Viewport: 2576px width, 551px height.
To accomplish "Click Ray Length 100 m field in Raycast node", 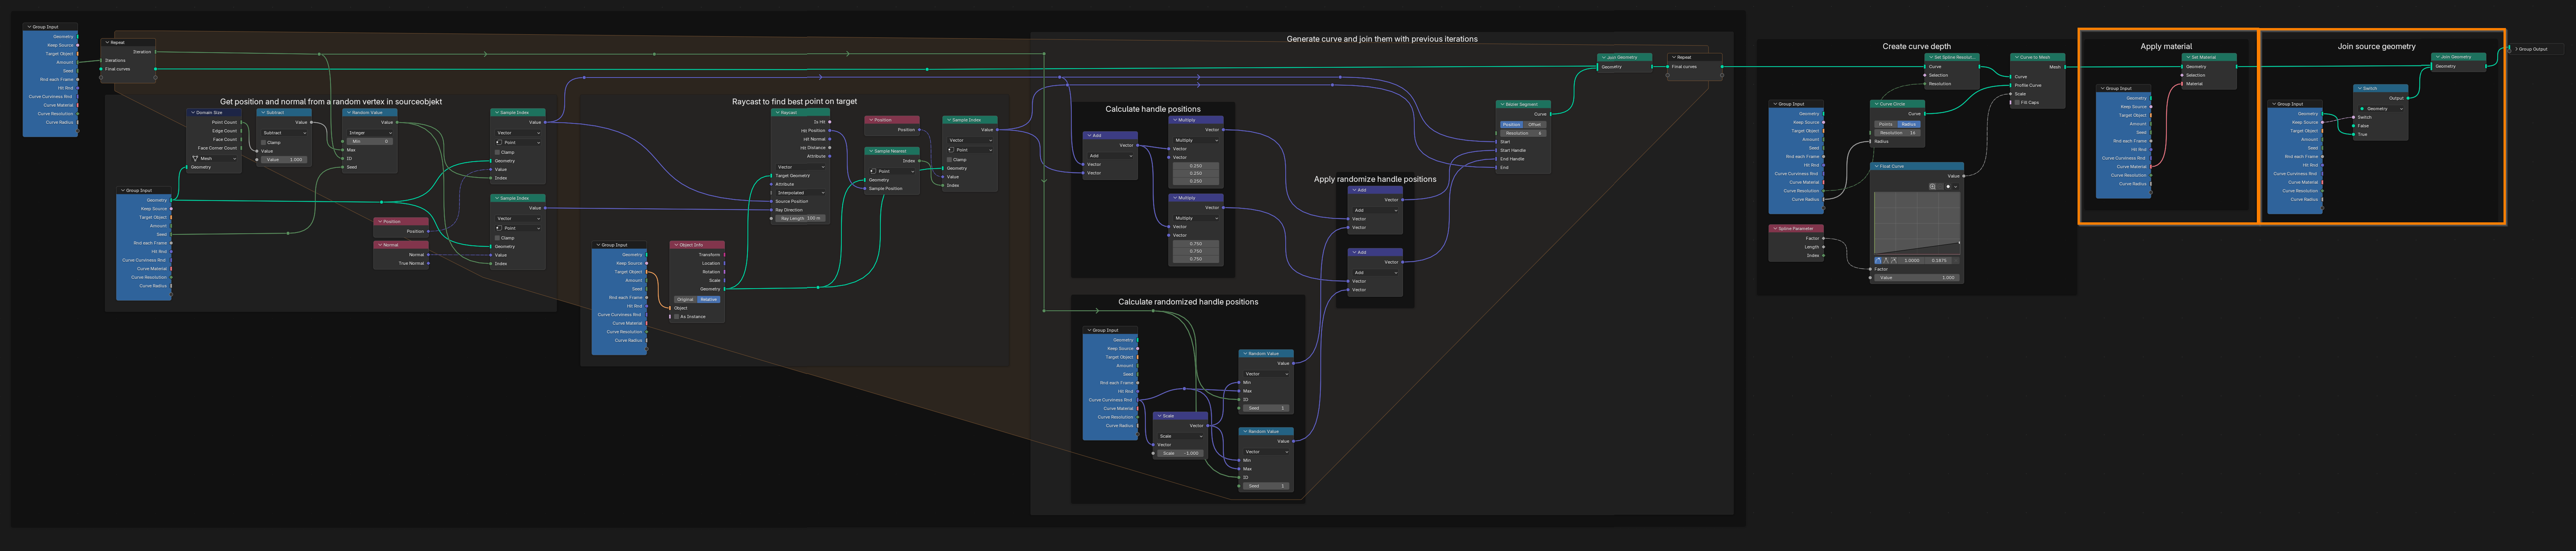I will 800,218.
